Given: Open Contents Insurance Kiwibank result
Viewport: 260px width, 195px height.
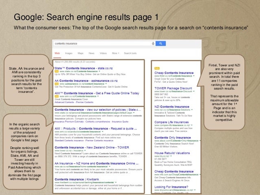Looking at the screenshot, I should point(77,179).
